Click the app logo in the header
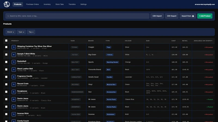The width and height of the screenshot is (218, 122). coord(7,4)
